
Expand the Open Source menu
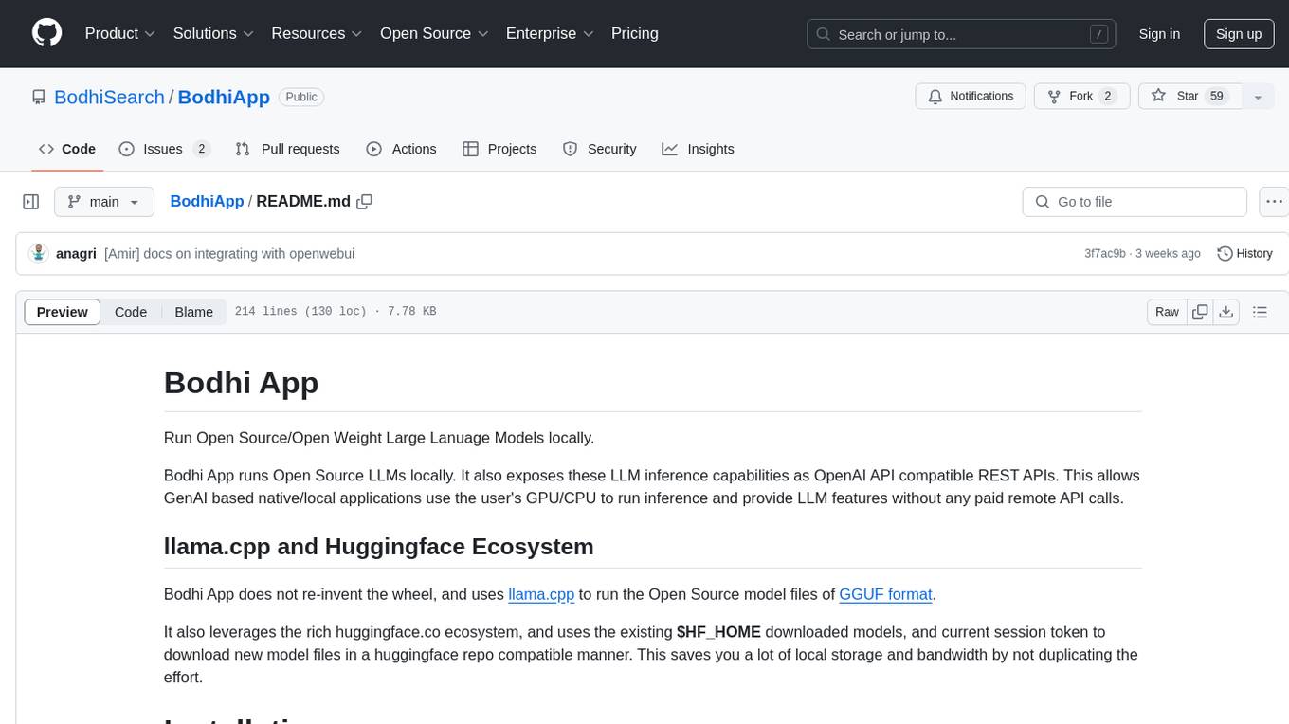coord(434,33)
